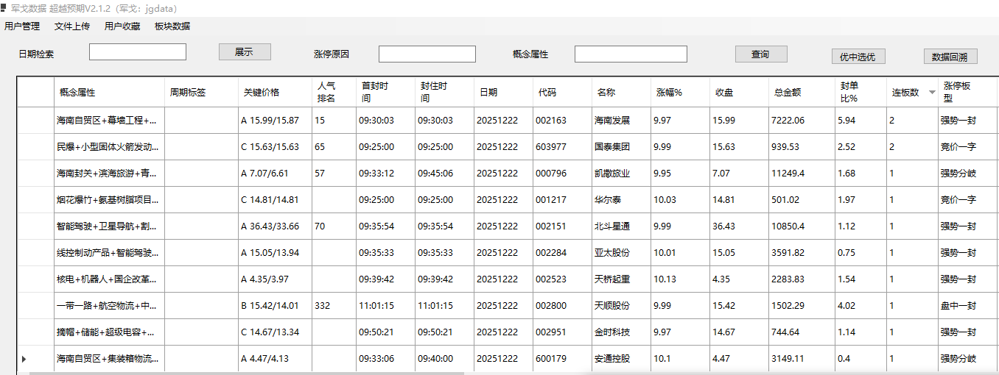Click the sort arrow in 连板数 header
The width and height of the screenshot is (999, 375).
pyautogui.click(x=932, y=93)
